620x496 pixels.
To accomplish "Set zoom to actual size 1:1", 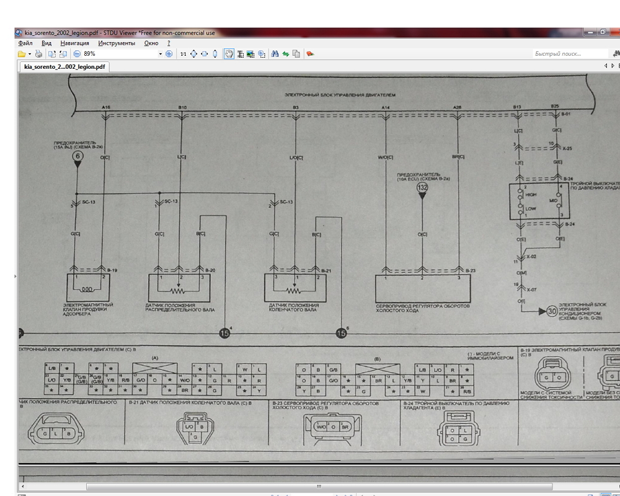I will tap(183, 54).
